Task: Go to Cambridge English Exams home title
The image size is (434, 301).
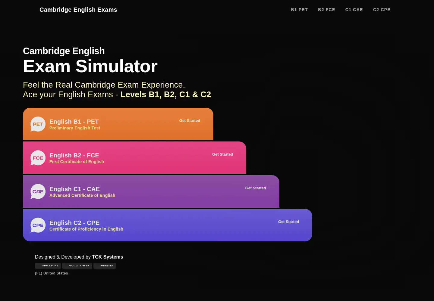Action: [78, 10]
